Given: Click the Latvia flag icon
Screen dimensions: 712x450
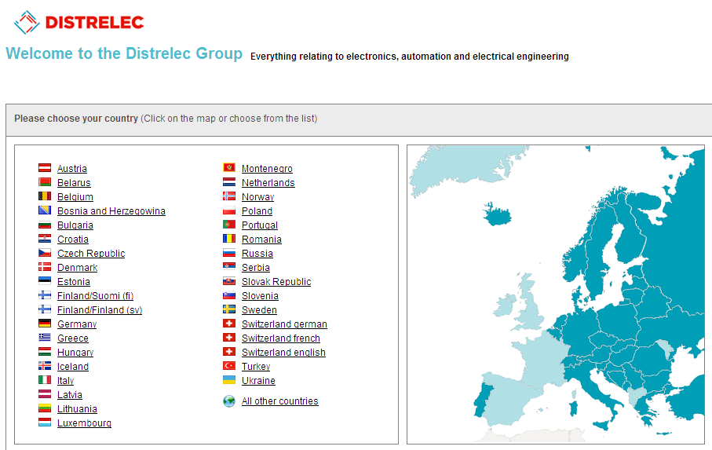Looking at the screenshot, I should [45, 394].
